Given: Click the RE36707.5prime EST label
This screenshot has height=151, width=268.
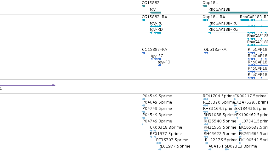Looking at the screenshot, I should [x=172, y=140].
